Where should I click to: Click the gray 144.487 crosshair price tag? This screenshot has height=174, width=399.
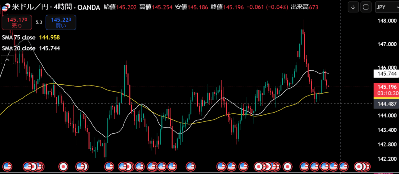[x=386, y=104]
